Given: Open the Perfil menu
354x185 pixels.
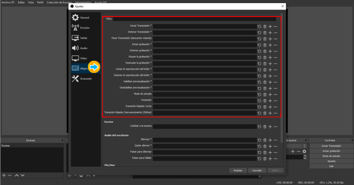Looking at the screenshot, I should click(40, 2).
